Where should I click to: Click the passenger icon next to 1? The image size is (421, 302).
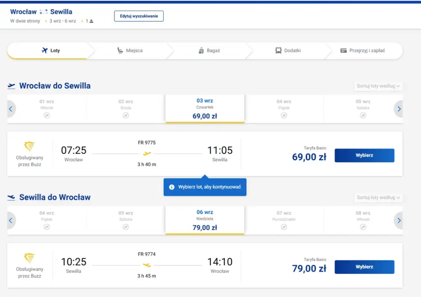pos(91,21)
